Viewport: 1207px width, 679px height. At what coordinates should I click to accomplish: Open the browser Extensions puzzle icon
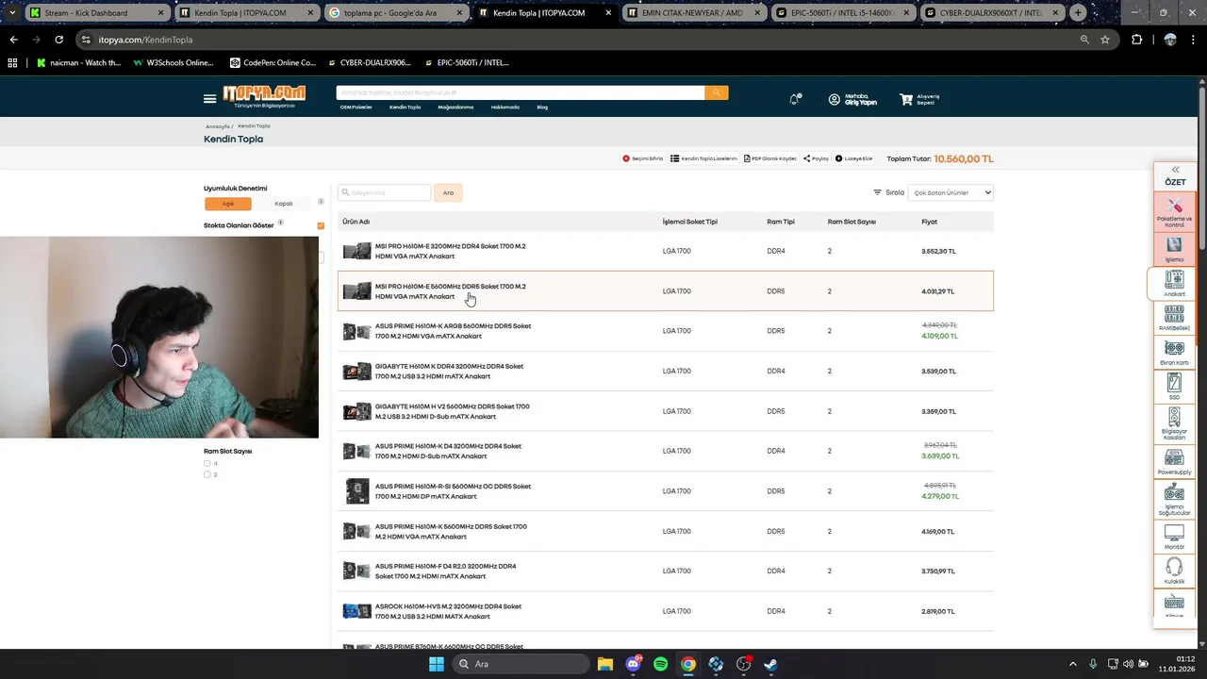tap(1136, 40)
